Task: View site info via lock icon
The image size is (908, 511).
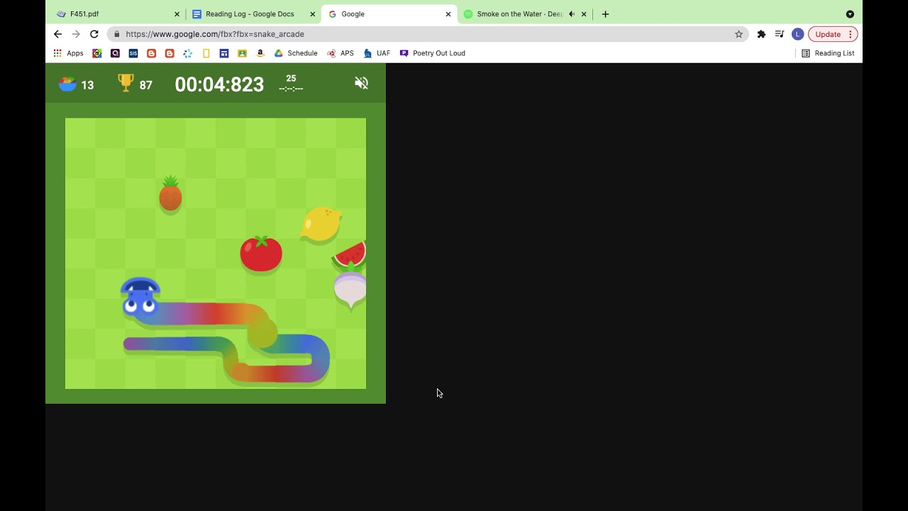Action: point(116,34)
